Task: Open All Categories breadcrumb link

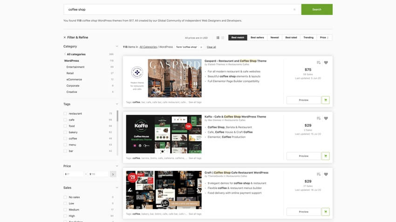Action: point(148,47)
